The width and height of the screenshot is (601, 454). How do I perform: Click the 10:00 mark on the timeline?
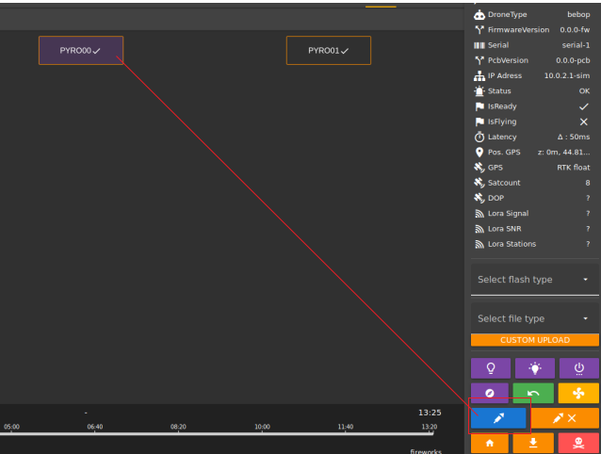262,427
